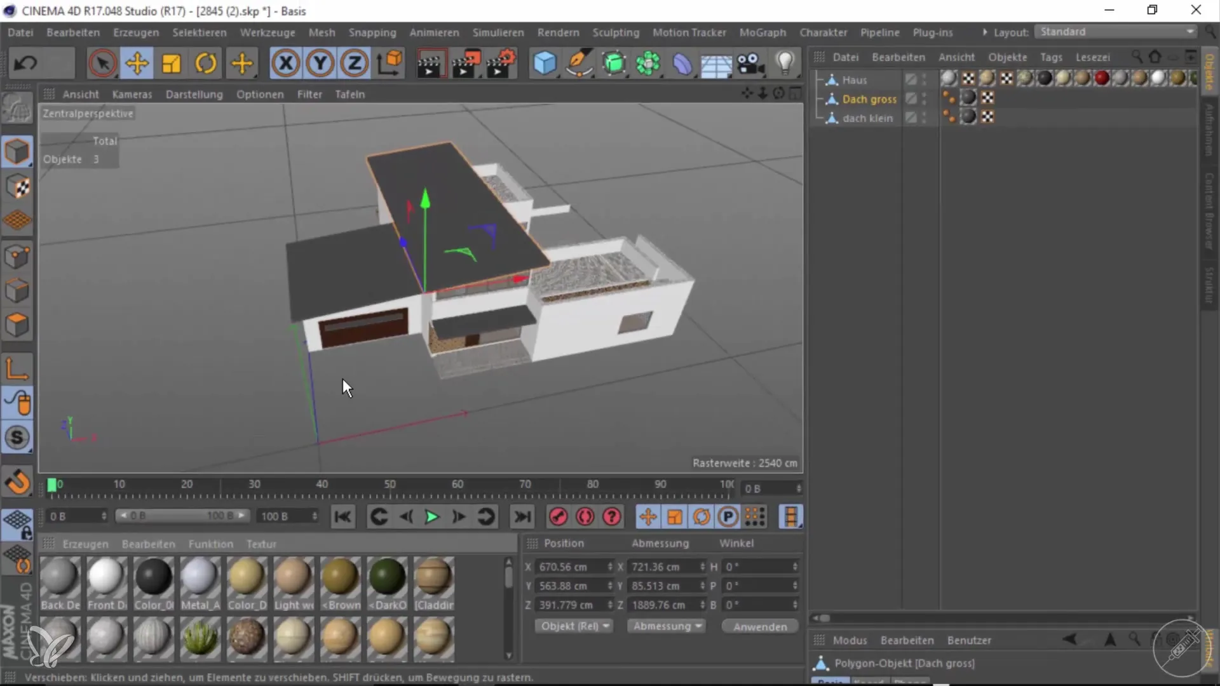Activate the Rotate tool in top toolbar

206,64
